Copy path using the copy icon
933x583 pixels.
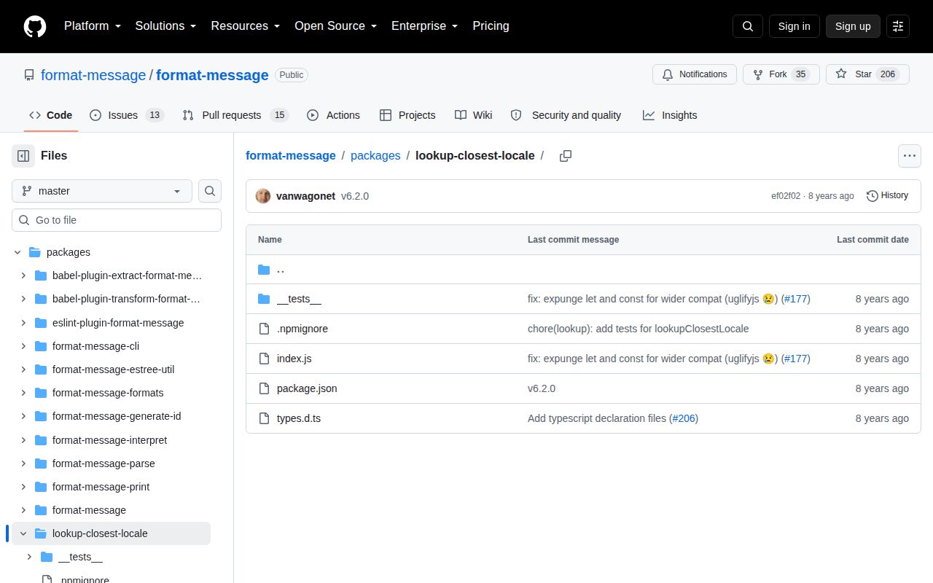coord(565,156)
